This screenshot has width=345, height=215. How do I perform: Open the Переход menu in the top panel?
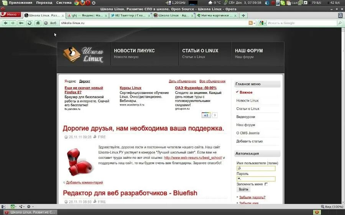[x=44, y=3]
